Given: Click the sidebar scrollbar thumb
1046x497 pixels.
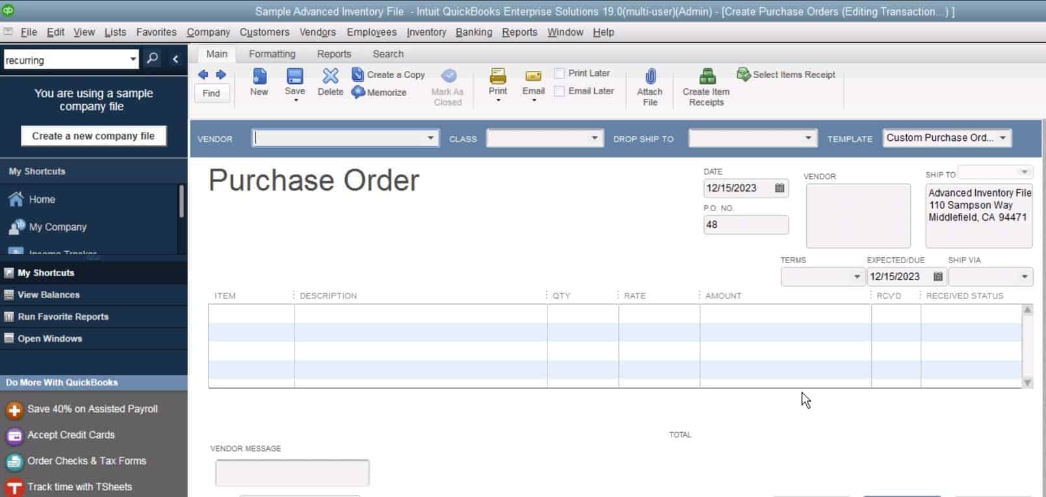Looking at the screenshot, I should tap(181, 201).
